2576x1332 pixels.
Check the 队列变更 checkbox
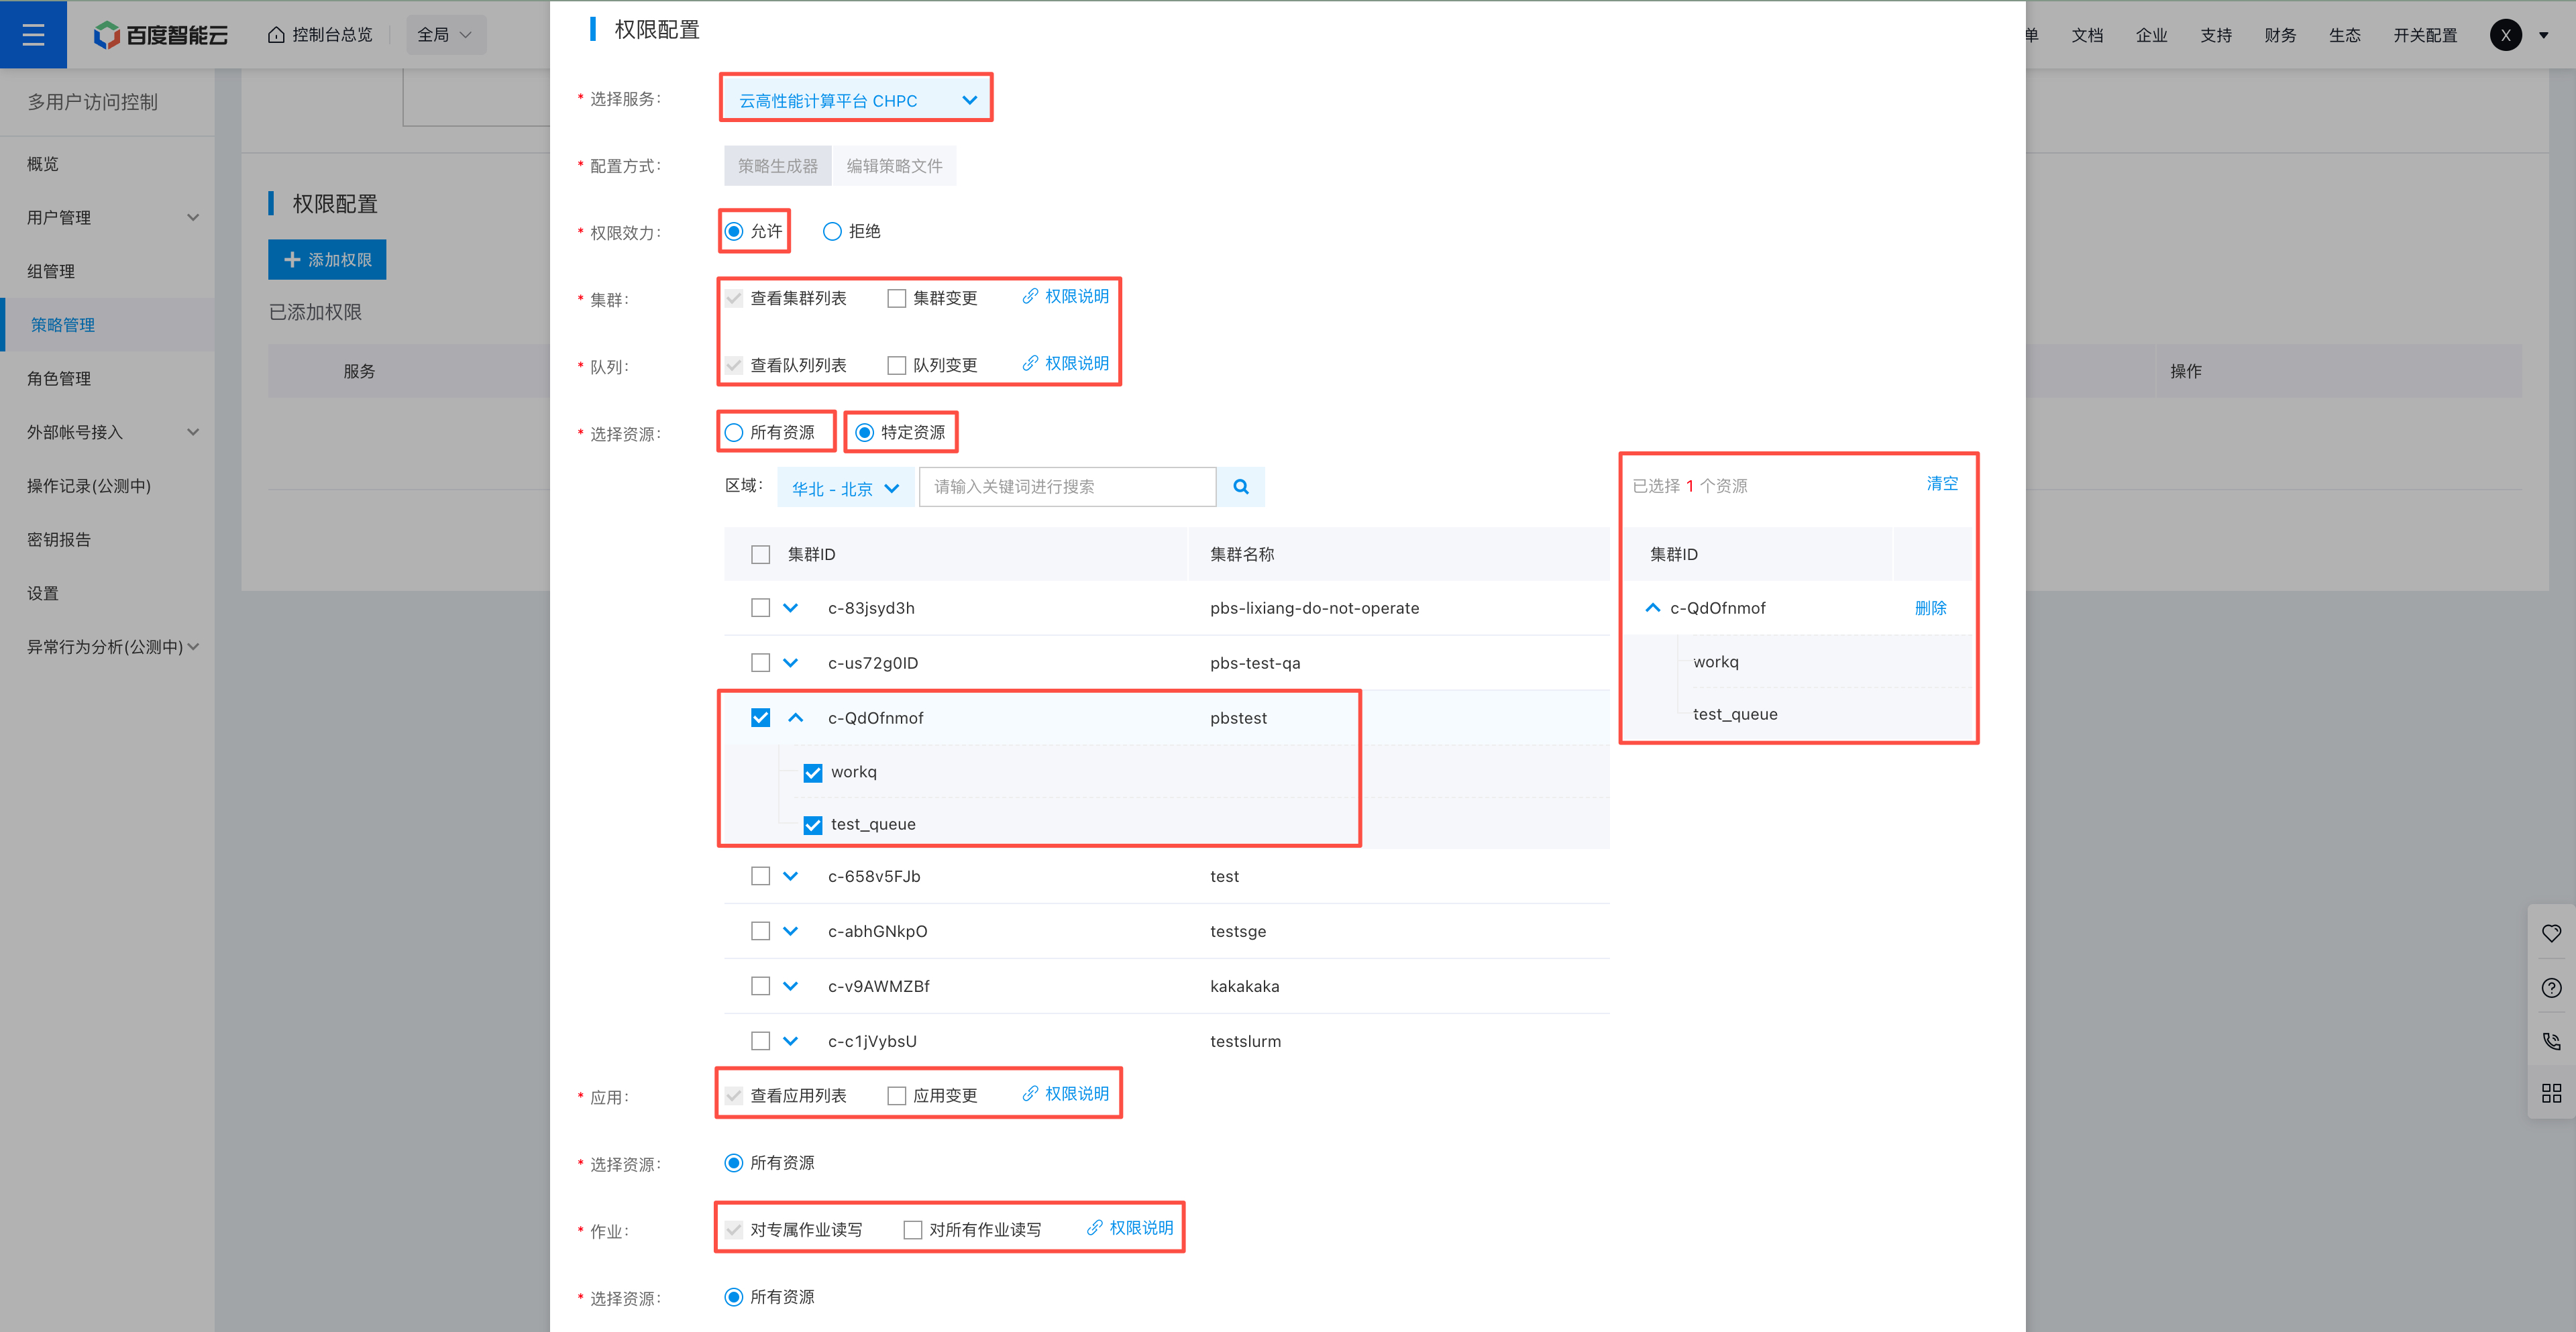click(897, 366)
